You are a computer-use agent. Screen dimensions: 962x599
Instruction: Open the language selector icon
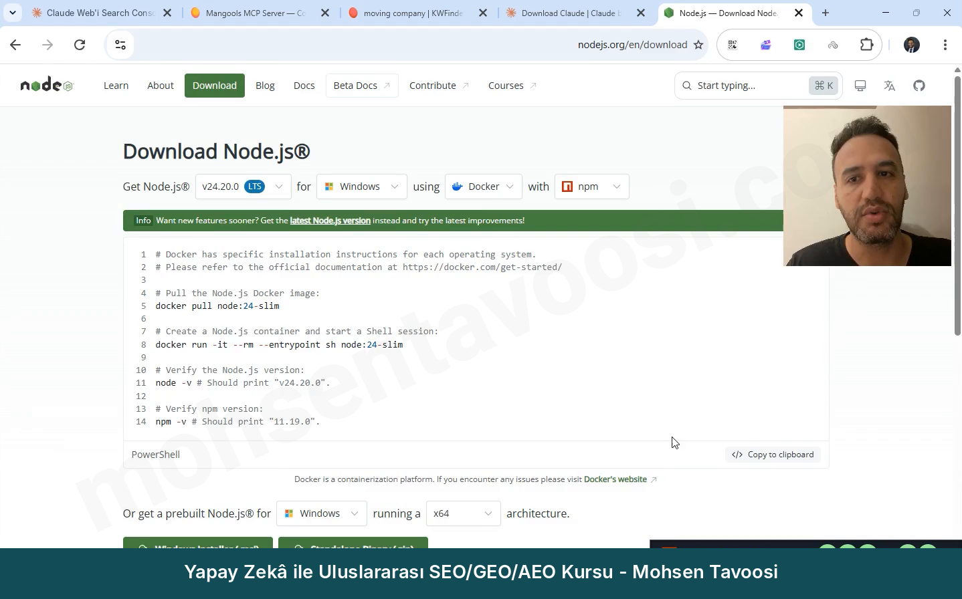(x=890, y=86)
